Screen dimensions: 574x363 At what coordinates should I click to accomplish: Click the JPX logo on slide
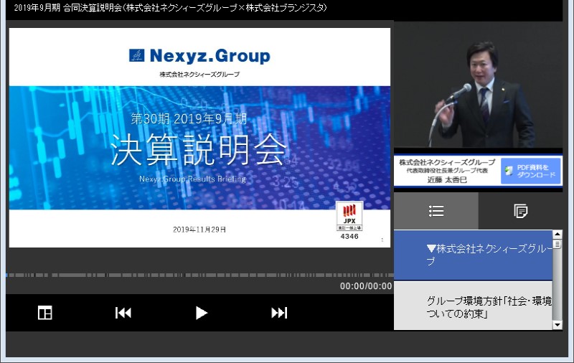[349, 216]
